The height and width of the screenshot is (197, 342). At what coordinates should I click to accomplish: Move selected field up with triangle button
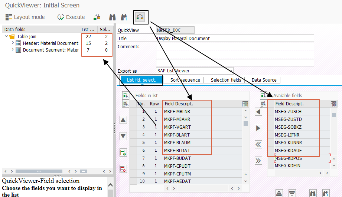coord(123,120)
